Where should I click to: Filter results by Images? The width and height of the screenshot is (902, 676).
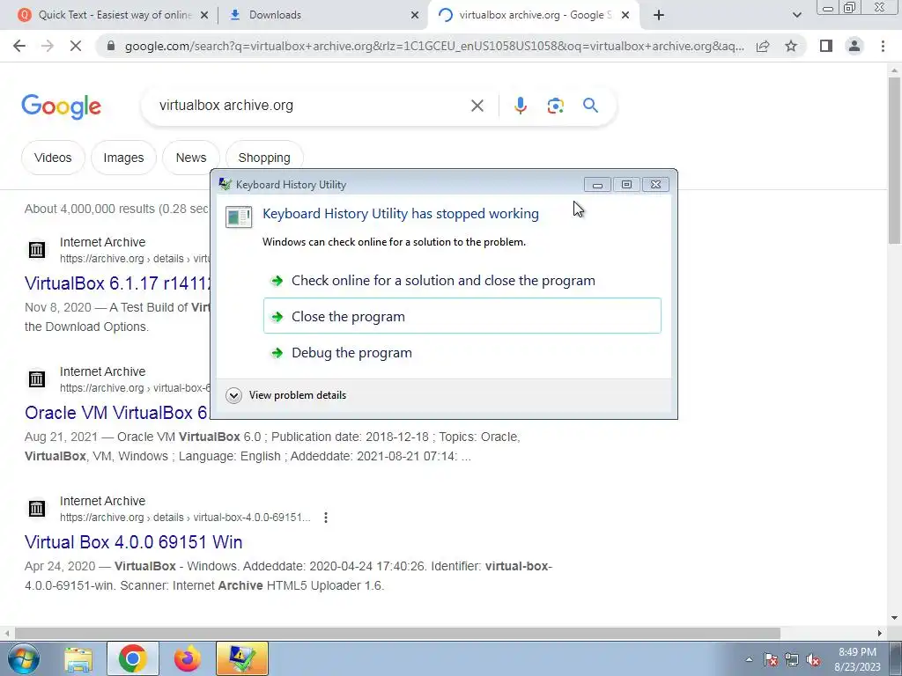(123, 158)
